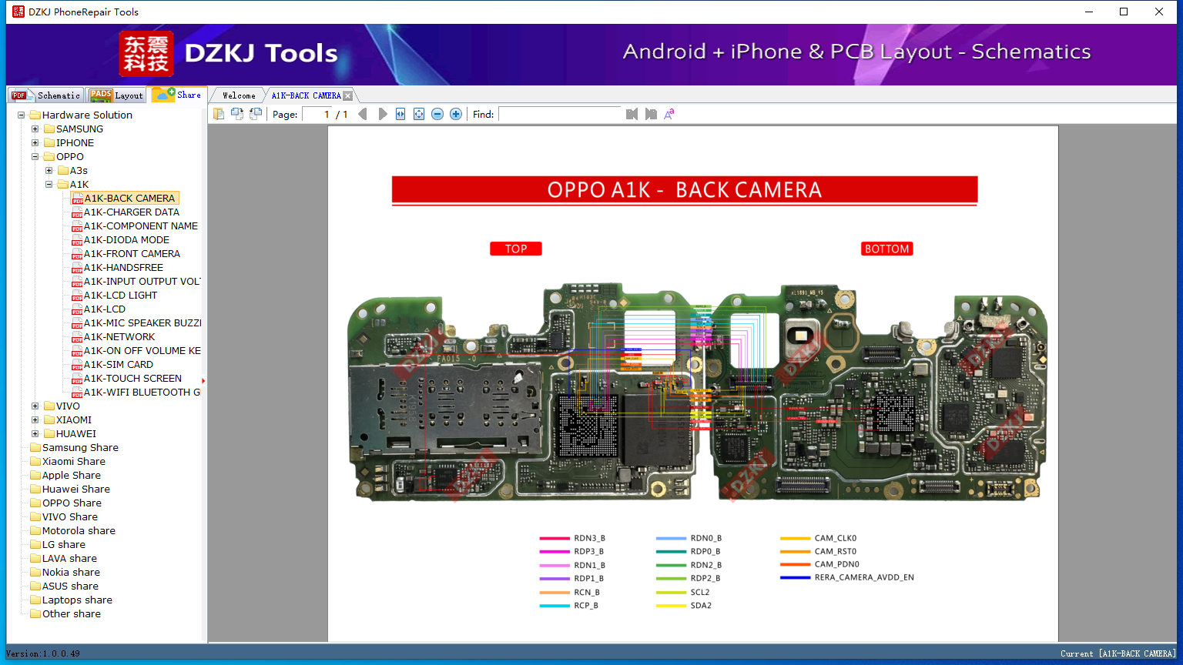Open the Huawei Share folder

[x=76, y=490]
